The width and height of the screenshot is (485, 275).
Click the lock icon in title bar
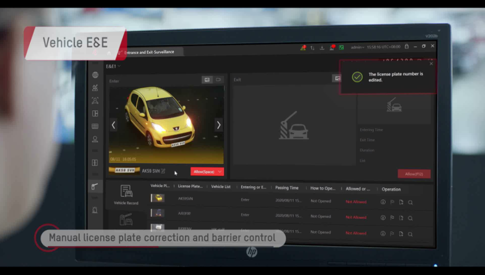tap(406, 47)
